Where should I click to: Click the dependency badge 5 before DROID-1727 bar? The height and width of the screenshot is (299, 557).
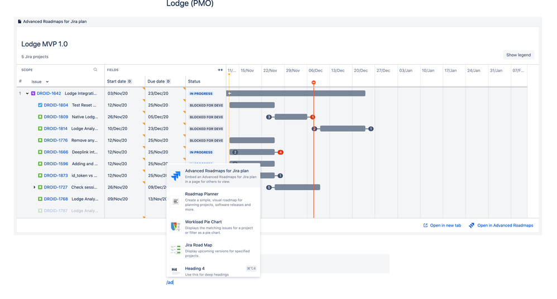269,187
